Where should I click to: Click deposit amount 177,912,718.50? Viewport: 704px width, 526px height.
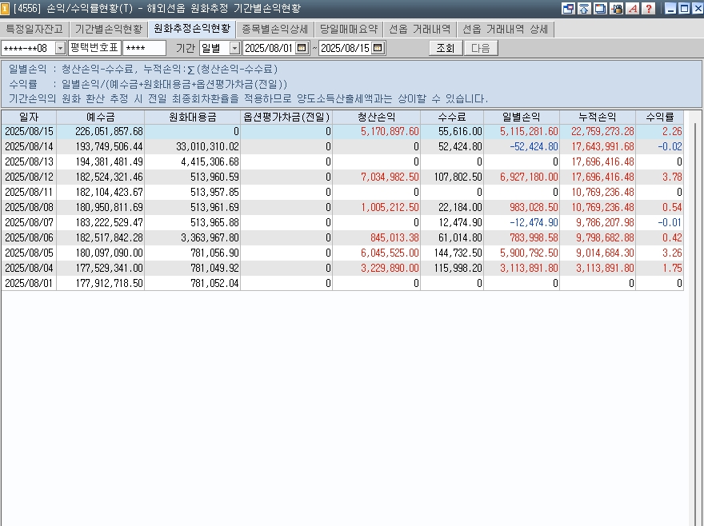109,283
